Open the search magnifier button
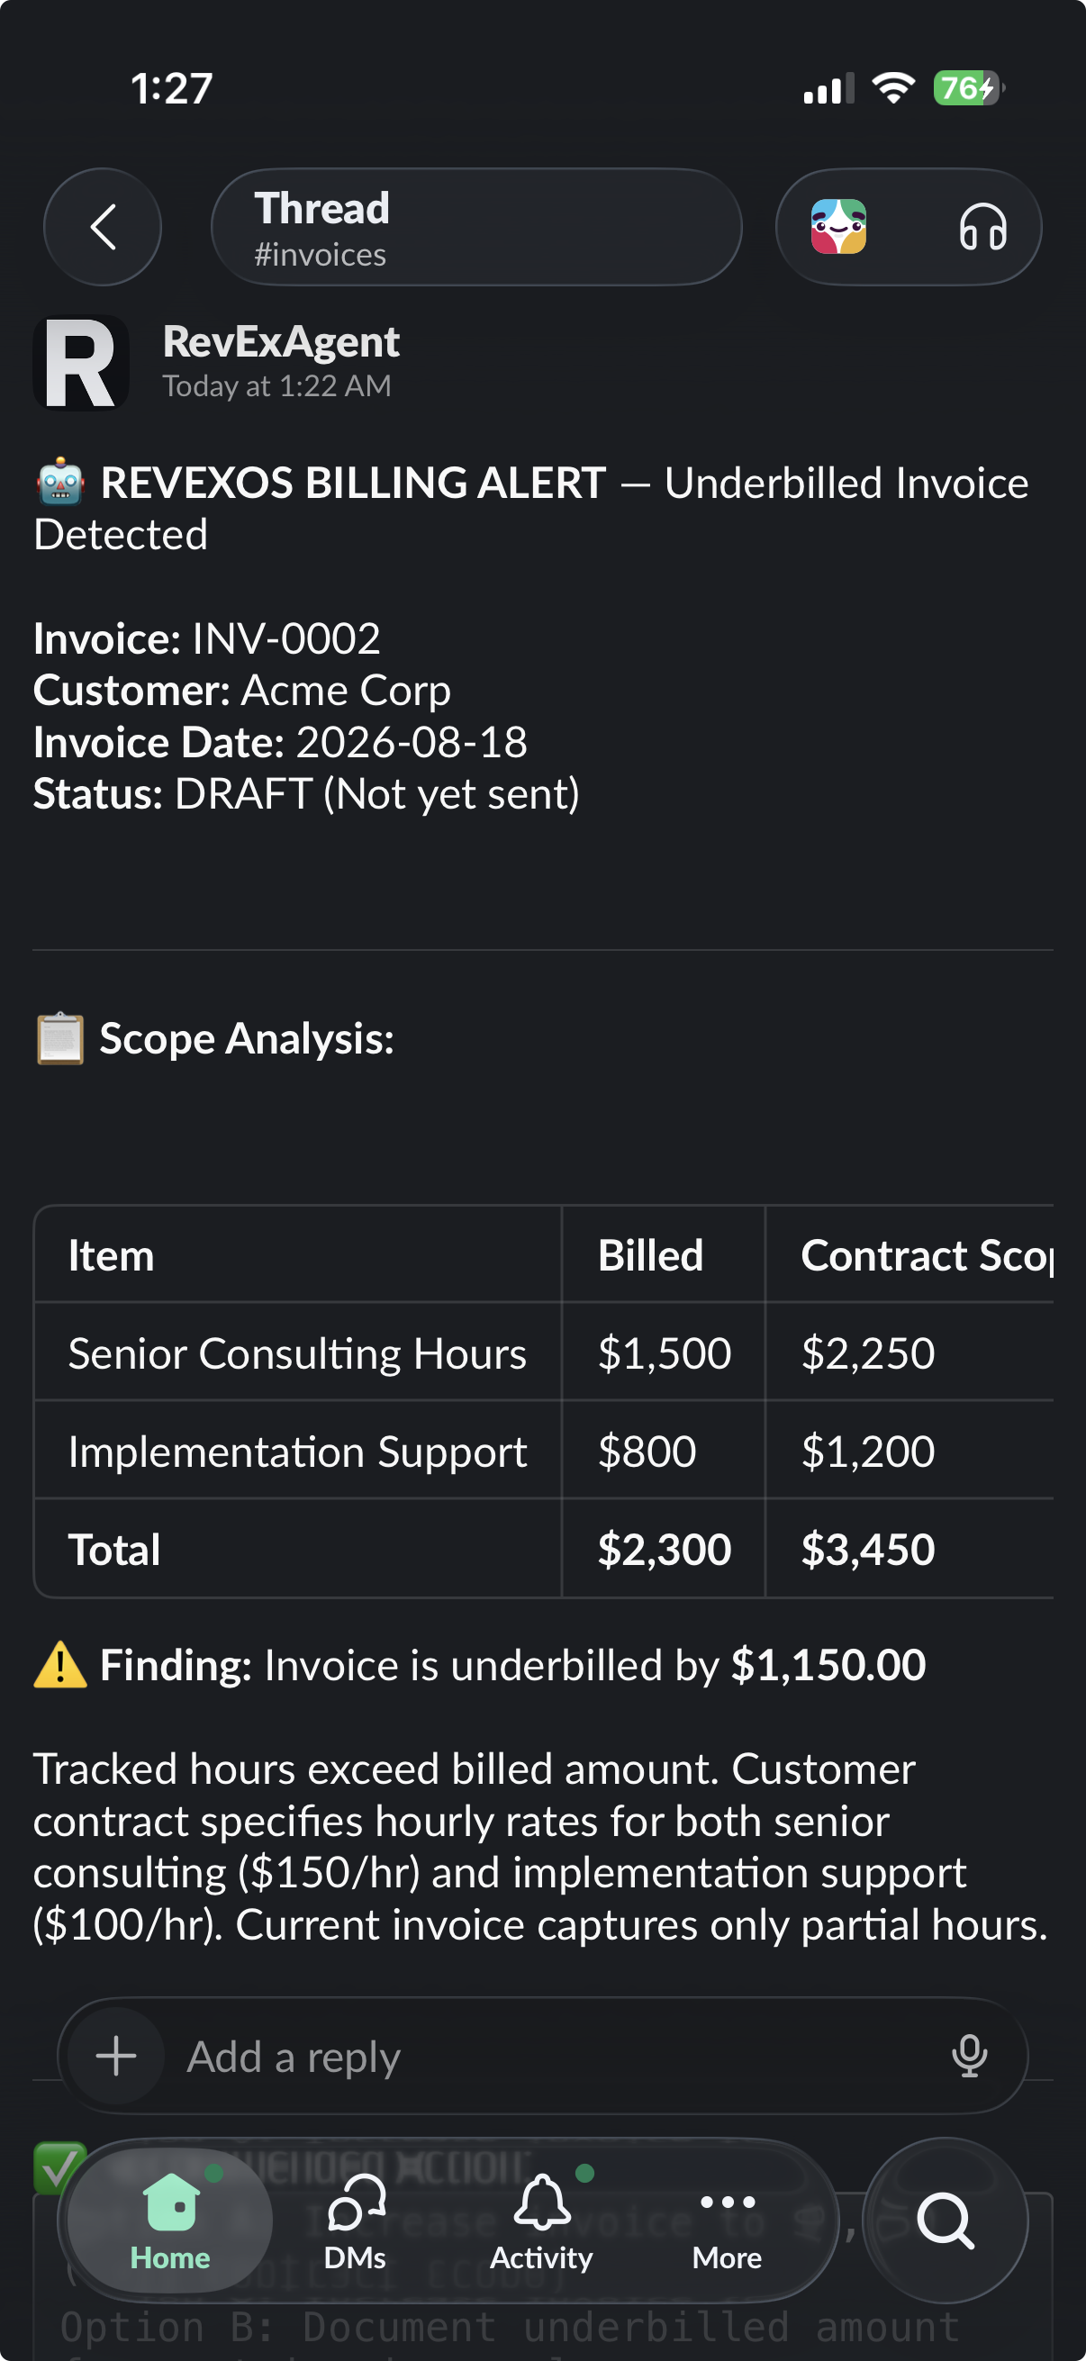This screenshot has width=1086, height=2361. [945, 2220]
